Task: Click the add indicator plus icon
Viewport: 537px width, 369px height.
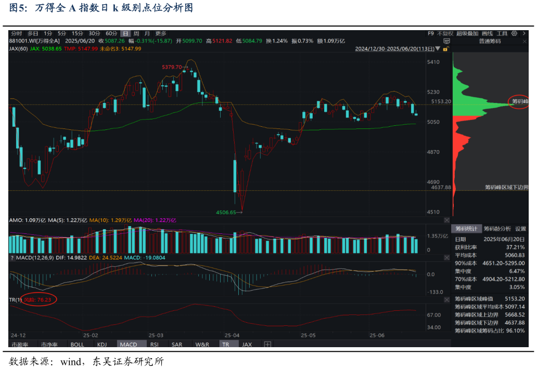Action: click(267, 345)
